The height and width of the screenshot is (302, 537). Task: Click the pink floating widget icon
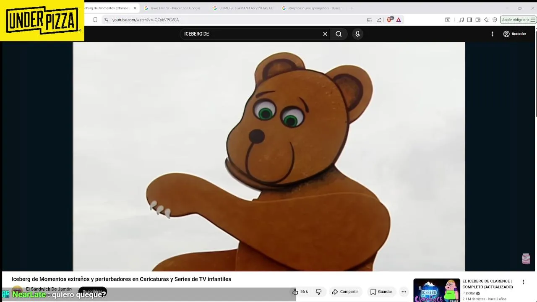coord(526,259)
